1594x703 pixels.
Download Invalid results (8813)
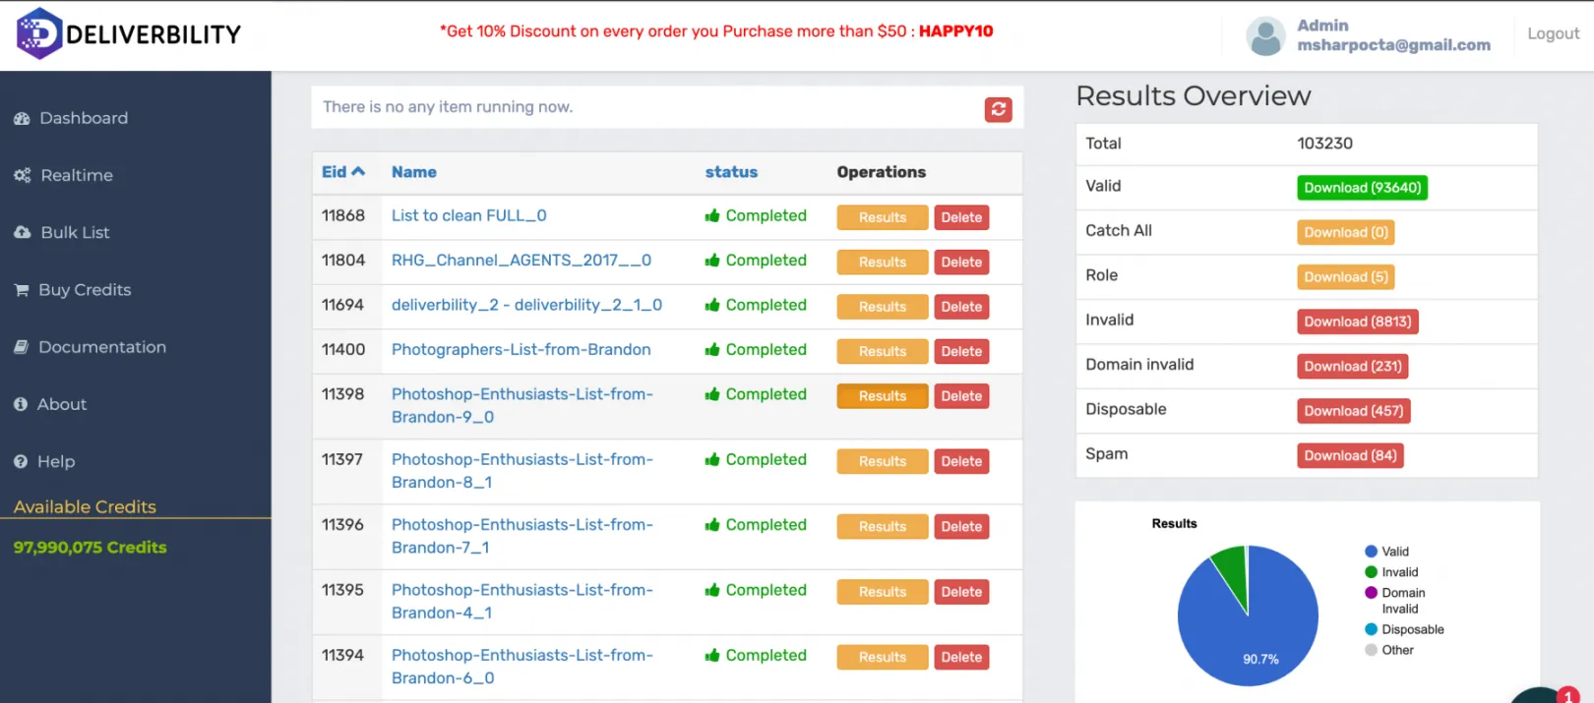tap(1357, 322)
